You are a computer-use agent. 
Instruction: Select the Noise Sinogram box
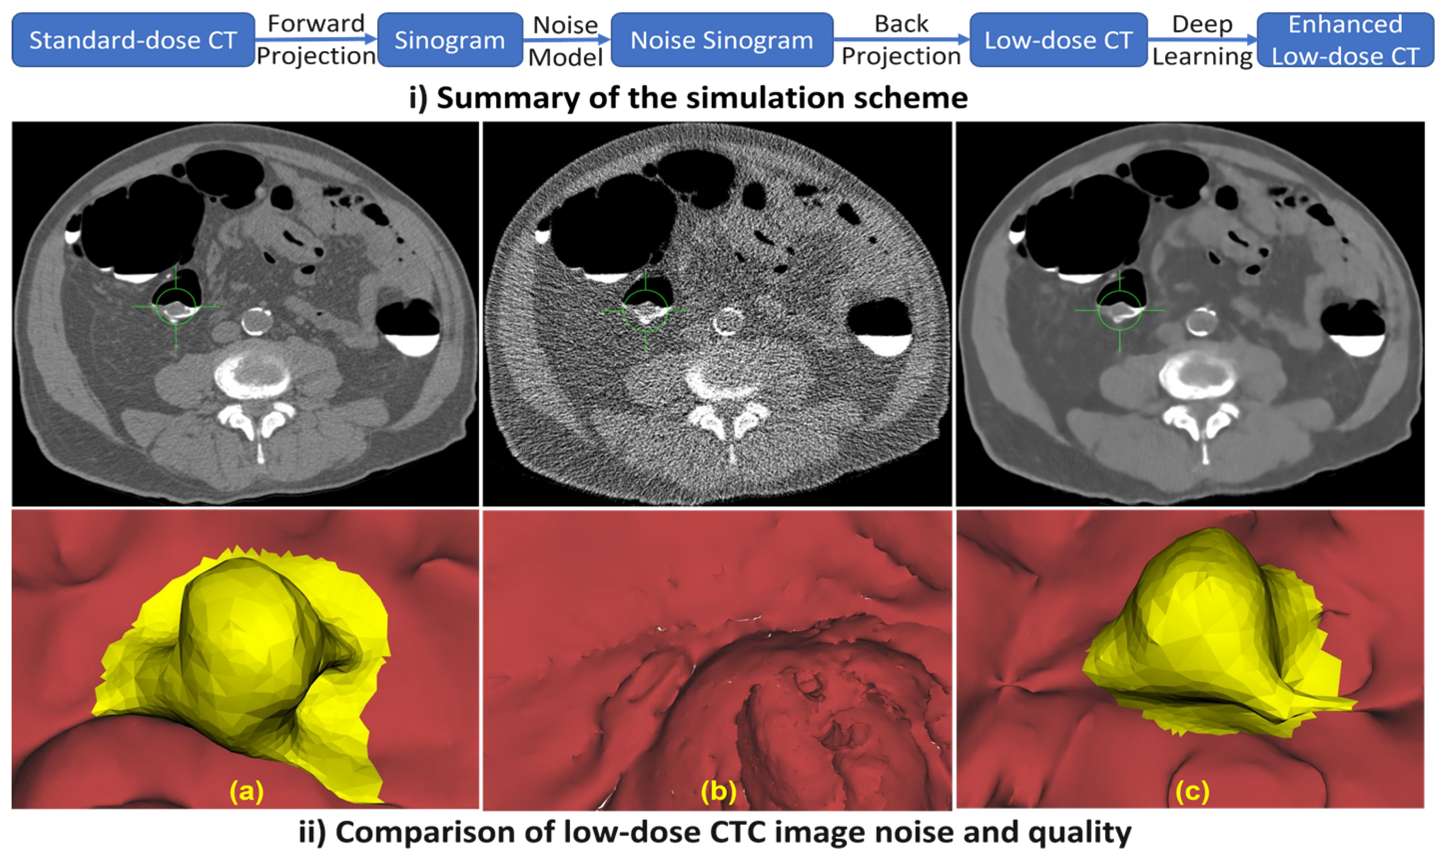point(721,40)
